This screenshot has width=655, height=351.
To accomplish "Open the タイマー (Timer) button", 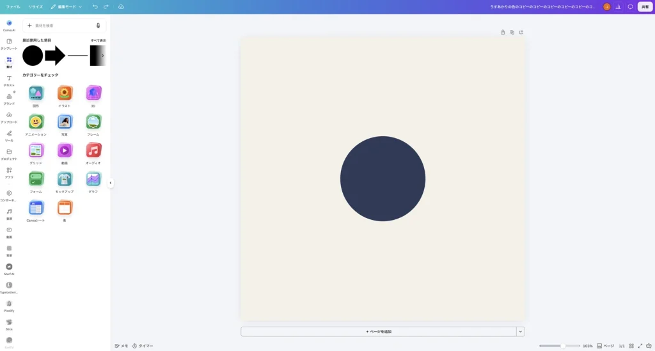I will pyautogui.click(x=143, y=346).
